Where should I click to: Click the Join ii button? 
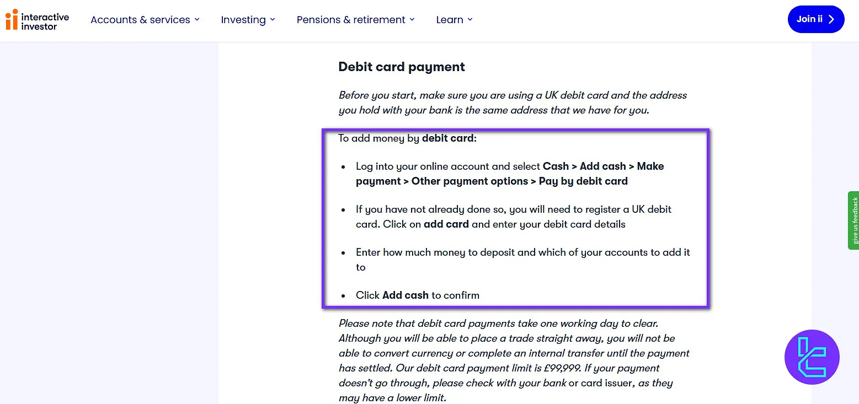[x=816, y=19]
